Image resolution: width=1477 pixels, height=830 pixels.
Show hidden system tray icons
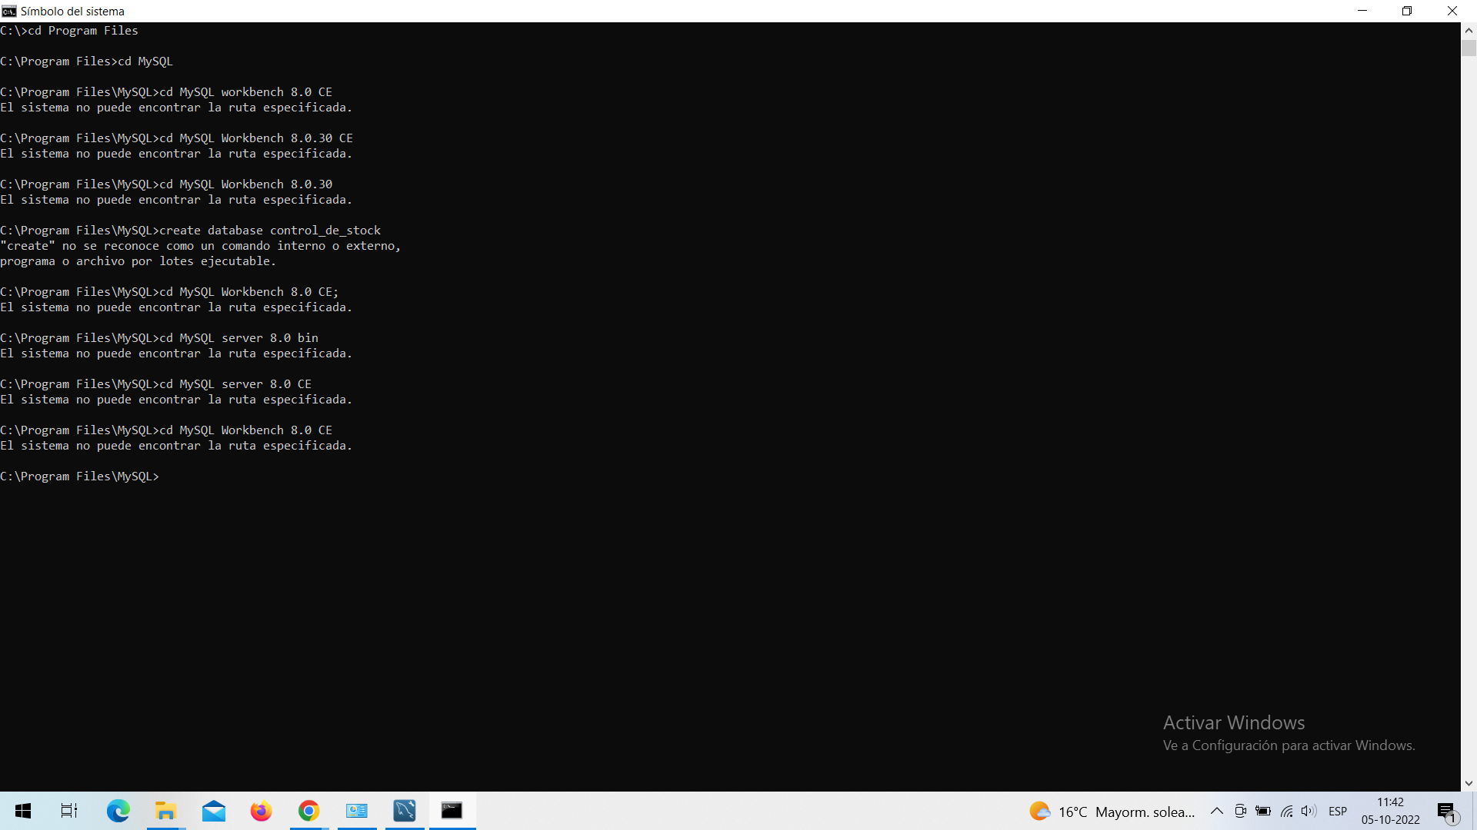click(1217, 811)
